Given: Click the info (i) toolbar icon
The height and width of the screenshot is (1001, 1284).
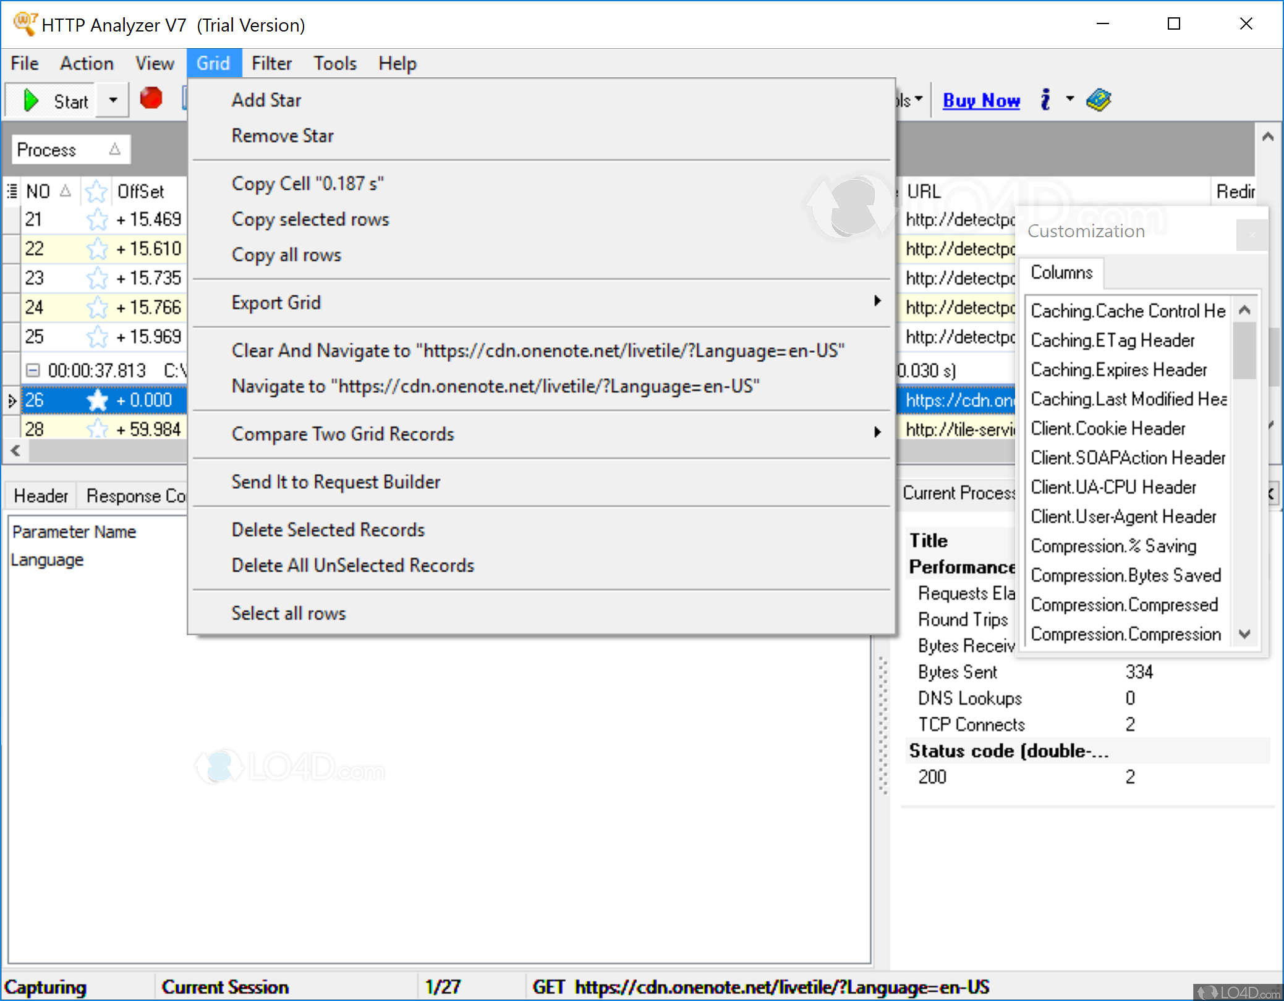Looking at the screenshot, I should click(x=1045, y=99).
